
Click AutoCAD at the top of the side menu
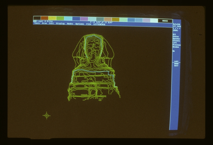pyautogui.click(x=176, y=24)
